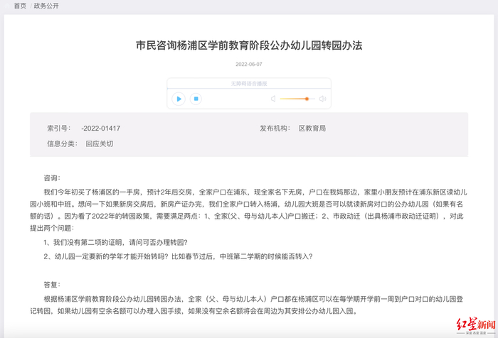Select the publish date 2022-06-07
This screenshot has width=498, height=338.
pos(249,65)
